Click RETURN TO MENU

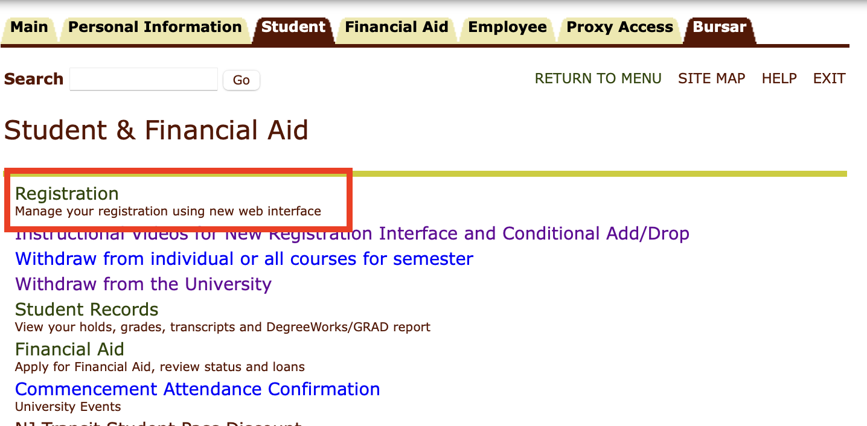tap(597, 78)
